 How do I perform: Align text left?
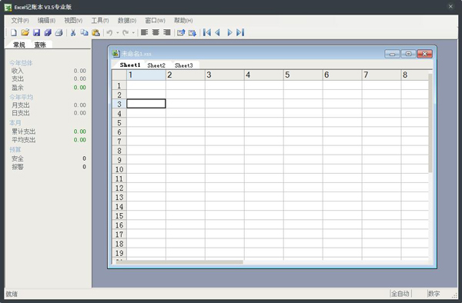(145, 32)
